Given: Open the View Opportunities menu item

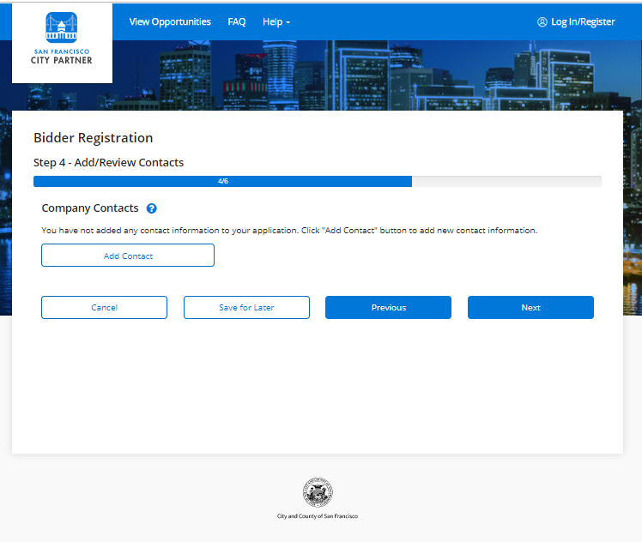Looking at the screenshot, I should click(x=170, y=22).
